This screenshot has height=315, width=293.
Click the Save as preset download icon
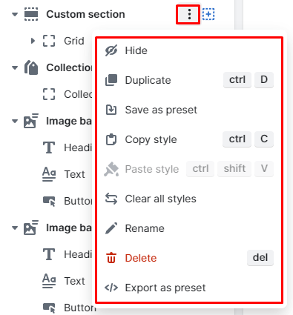tap(111, 110)
